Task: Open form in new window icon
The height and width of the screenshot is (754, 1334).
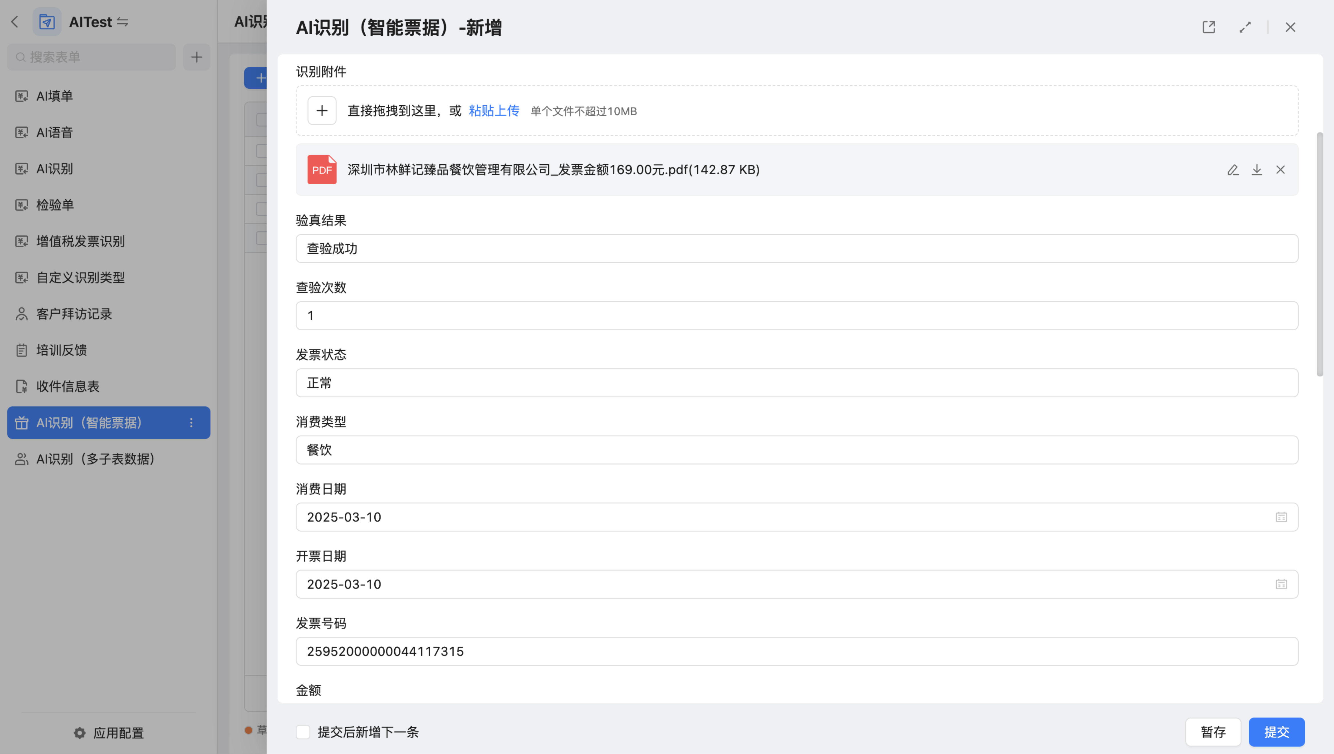Action: 1209,27
